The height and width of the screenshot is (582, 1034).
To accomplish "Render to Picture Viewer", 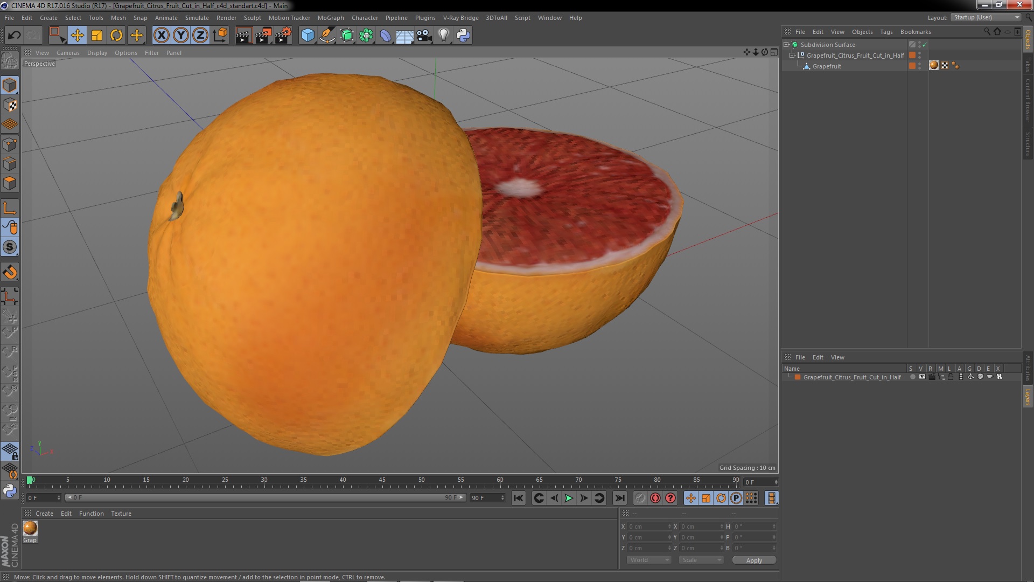I will [x=263, y=36].
